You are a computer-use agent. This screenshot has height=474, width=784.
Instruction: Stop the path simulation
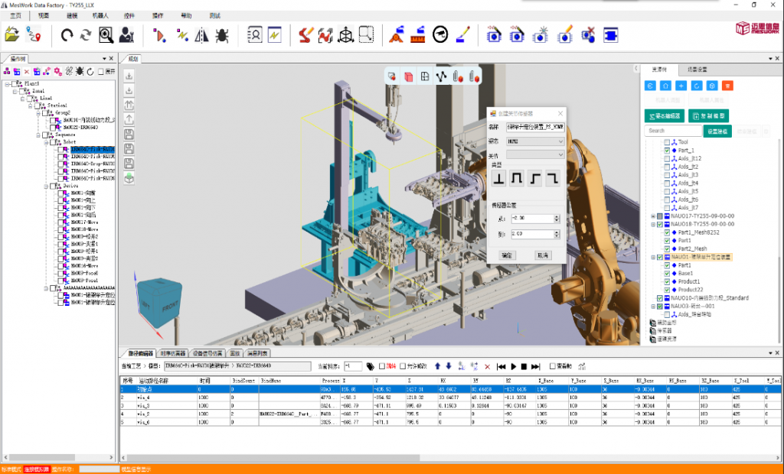pyautogui.click(x=524, y=367)
